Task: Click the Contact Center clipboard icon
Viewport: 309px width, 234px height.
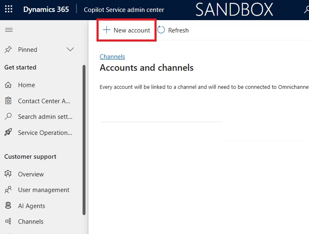Action: pos(8,101)
